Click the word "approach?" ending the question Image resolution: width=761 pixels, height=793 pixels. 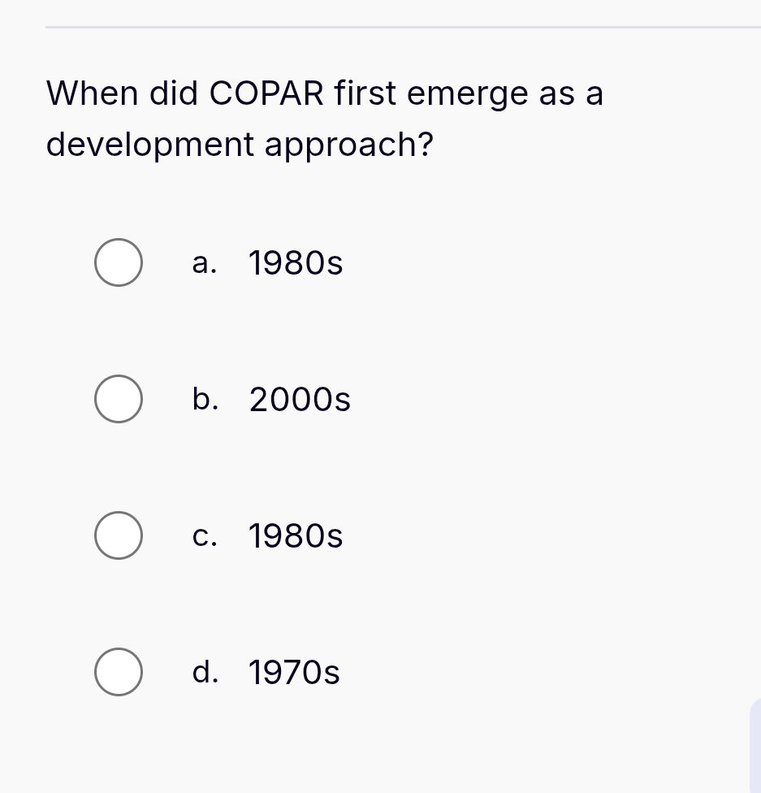(348, 145)
